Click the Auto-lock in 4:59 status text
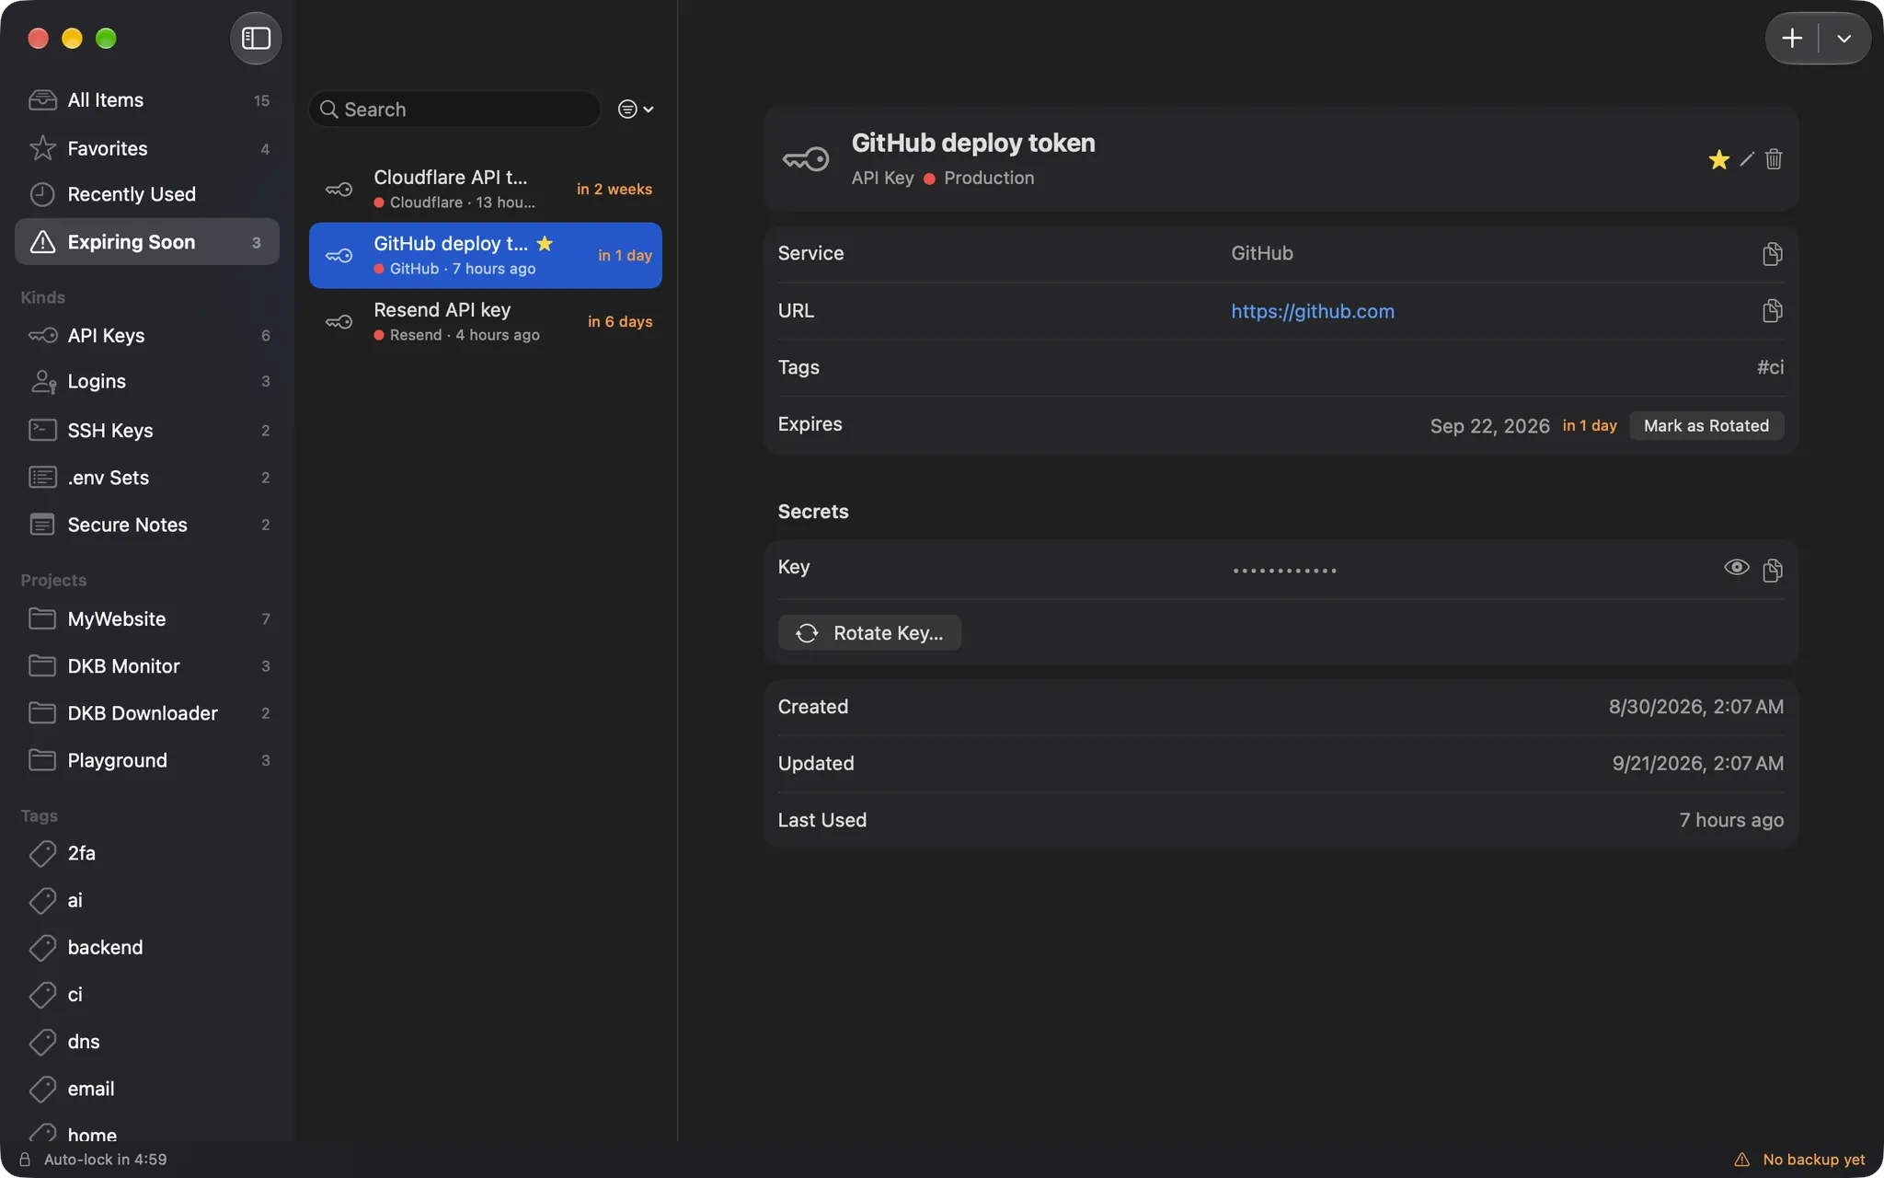Image resolution: width=1884 pixels, height=1178 pixels. (106, 1160)
